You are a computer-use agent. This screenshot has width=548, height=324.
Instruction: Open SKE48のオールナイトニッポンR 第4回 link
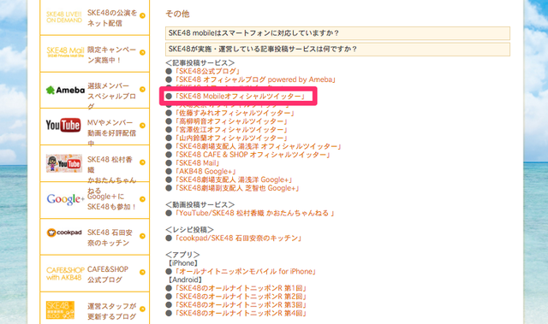coord(241,314)
